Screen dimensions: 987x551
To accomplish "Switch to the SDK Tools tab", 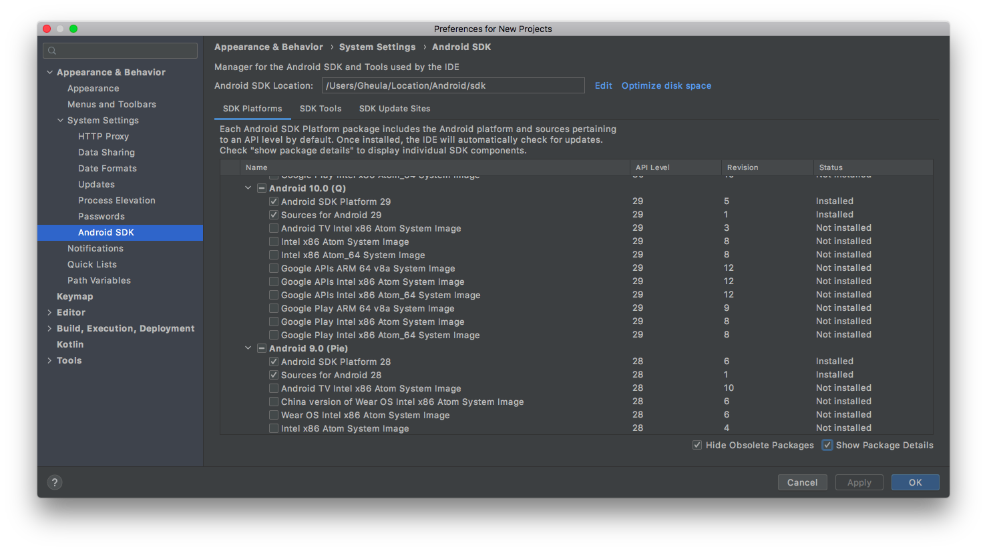I will coord(321,109).
